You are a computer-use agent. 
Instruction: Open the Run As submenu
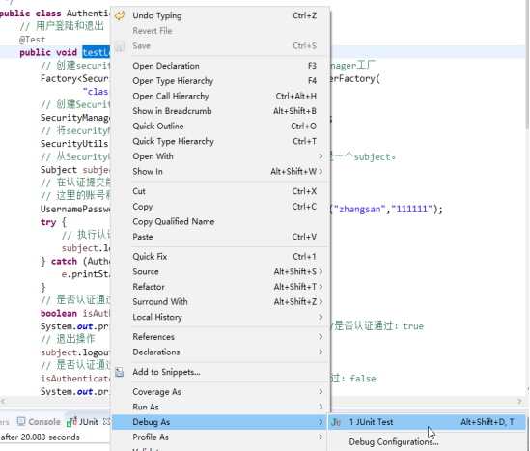pos(220,407)
